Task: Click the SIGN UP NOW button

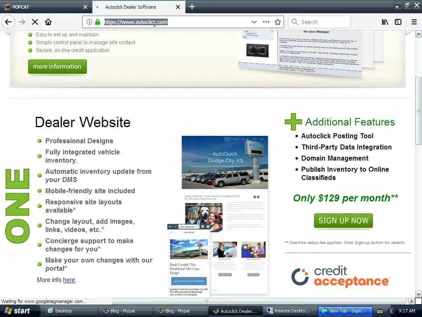Action: pyautogui.click(x=343, y=220)
